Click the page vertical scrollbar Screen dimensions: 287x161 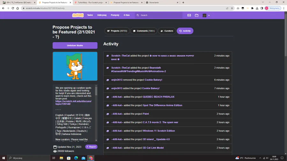[x=285, y=35]
